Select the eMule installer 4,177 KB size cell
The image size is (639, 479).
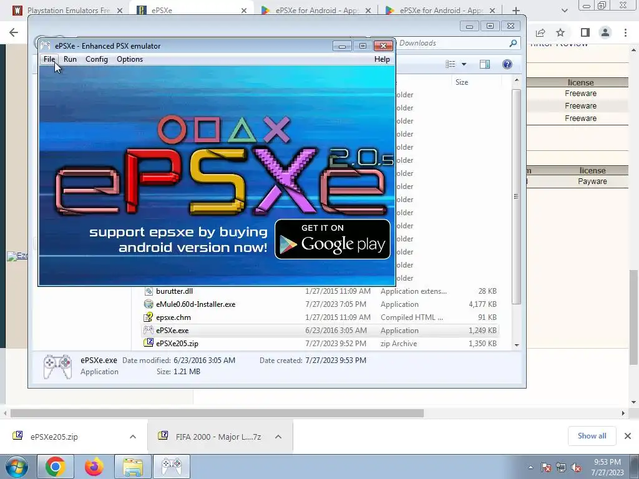coord(482,304)
